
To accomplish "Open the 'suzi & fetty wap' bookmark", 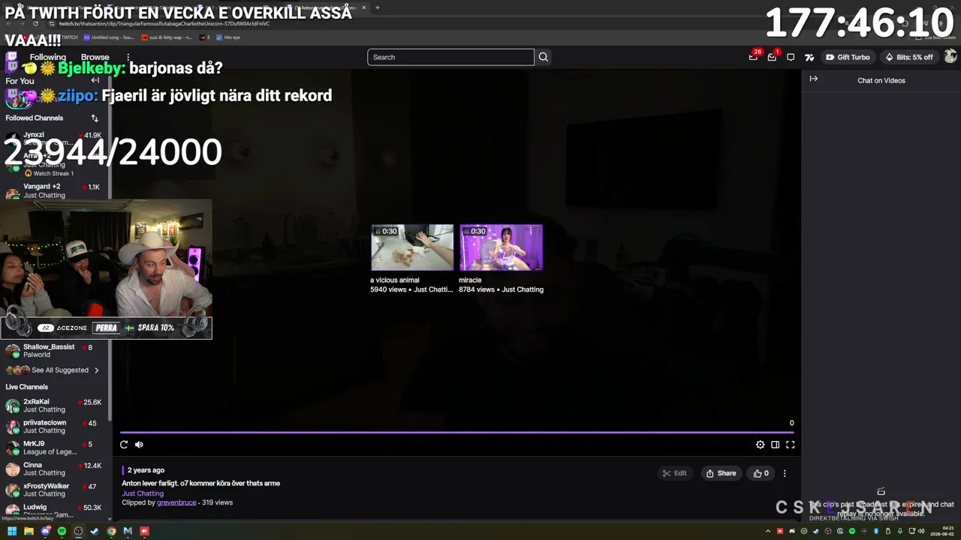I will (167, 37).
